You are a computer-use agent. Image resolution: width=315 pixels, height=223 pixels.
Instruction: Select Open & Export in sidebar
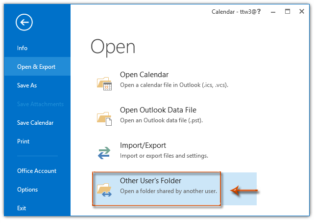(x=36, y=67)
